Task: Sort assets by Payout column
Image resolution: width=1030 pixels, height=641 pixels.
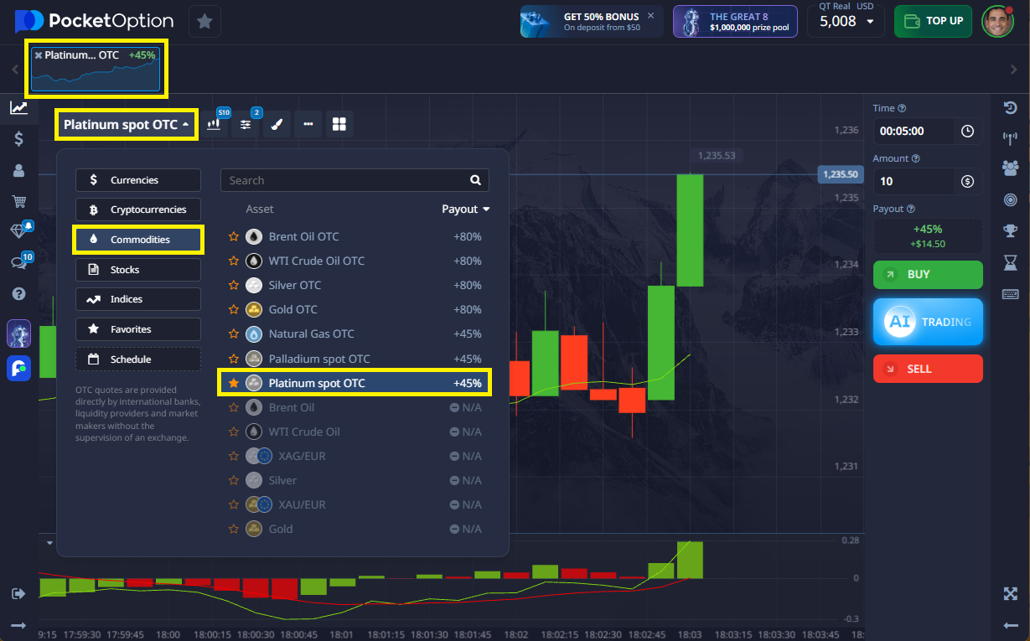Action: [465, 209]
